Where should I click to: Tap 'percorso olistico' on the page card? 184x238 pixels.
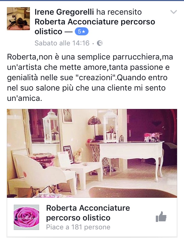click(78, 218)
